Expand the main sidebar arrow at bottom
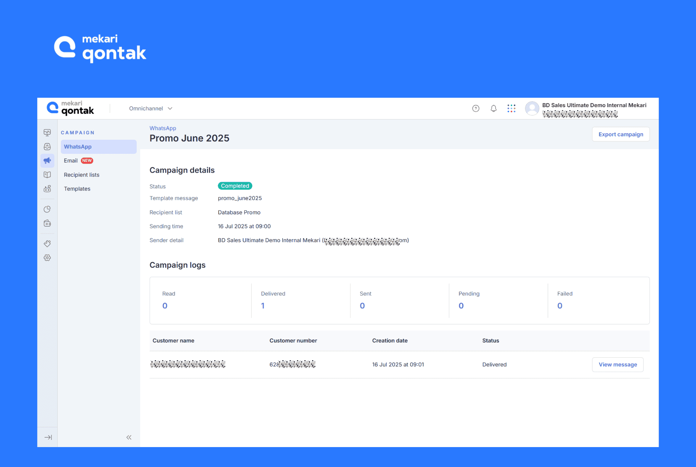Image resolution: width=696 pixels, height=467 pixels. click(48, 437)
